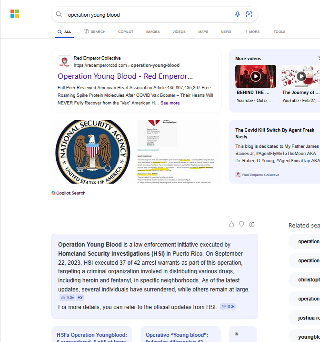Go to the IMAGES tab

pyautogui.click(x=153, y=32)
